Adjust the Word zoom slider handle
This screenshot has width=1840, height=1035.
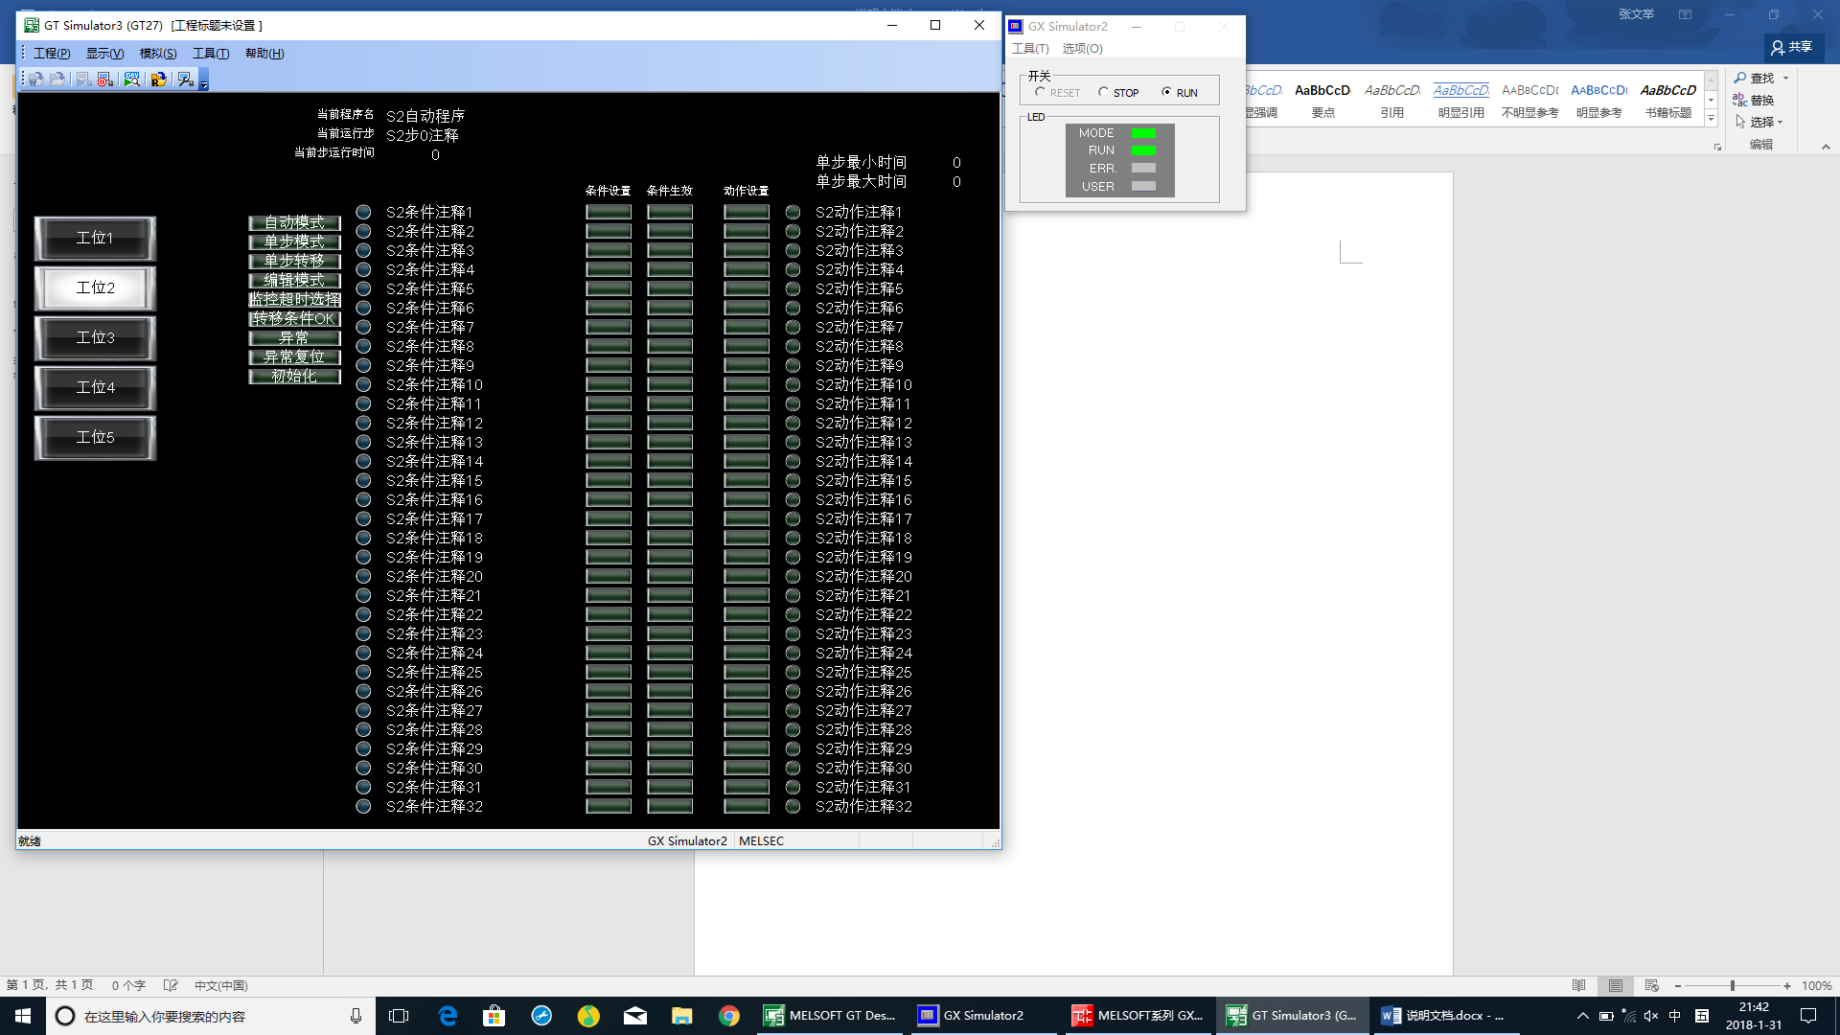click(x=1732, y=986)
